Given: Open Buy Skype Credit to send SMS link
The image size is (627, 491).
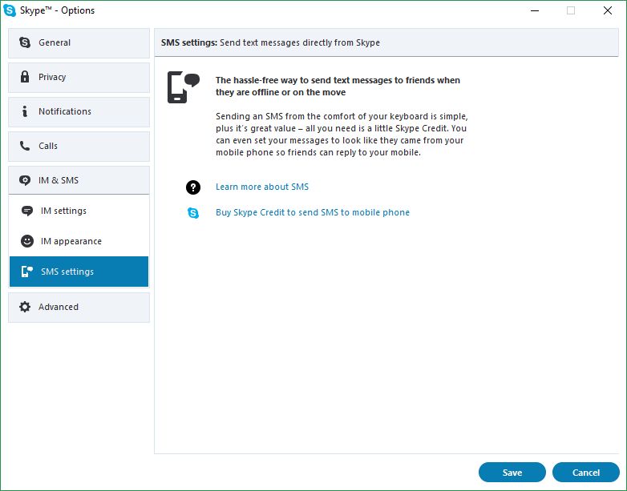Looking at the screenshot, I should [x=313, y=212].
